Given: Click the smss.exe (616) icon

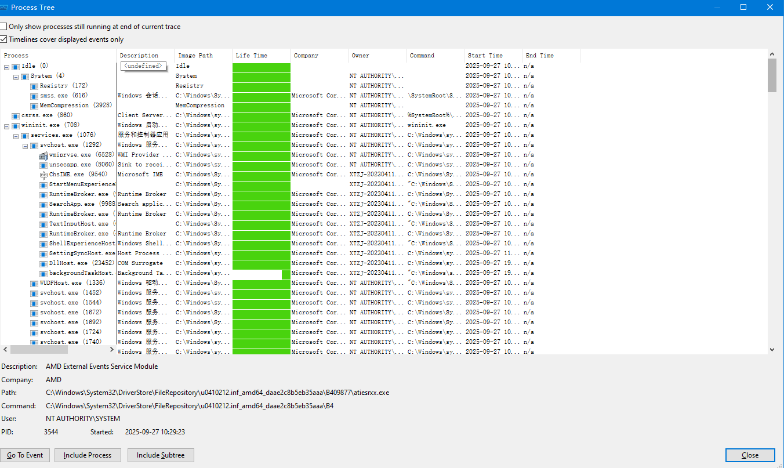Looking at the screenshot, I should 34,96.
